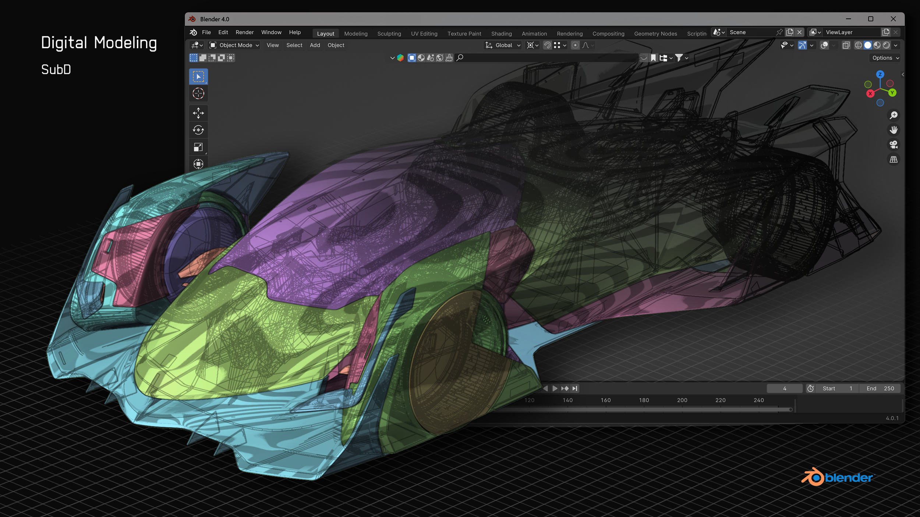Screen dimensions: 920x517
Task: Click the X axis on navigation gizmo
Action: coord(870,93)
